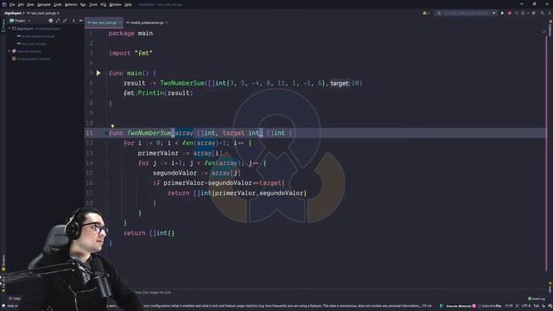Click the user account icon in toolbar
Viewport: 553px width, 311px height.
426,13
